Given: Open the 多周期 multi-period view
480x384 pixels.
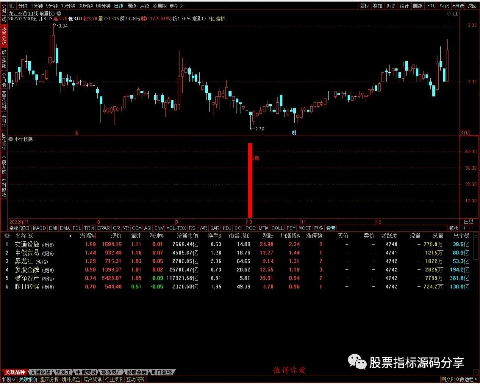Looking at the screenshot, I should [160, 5].
